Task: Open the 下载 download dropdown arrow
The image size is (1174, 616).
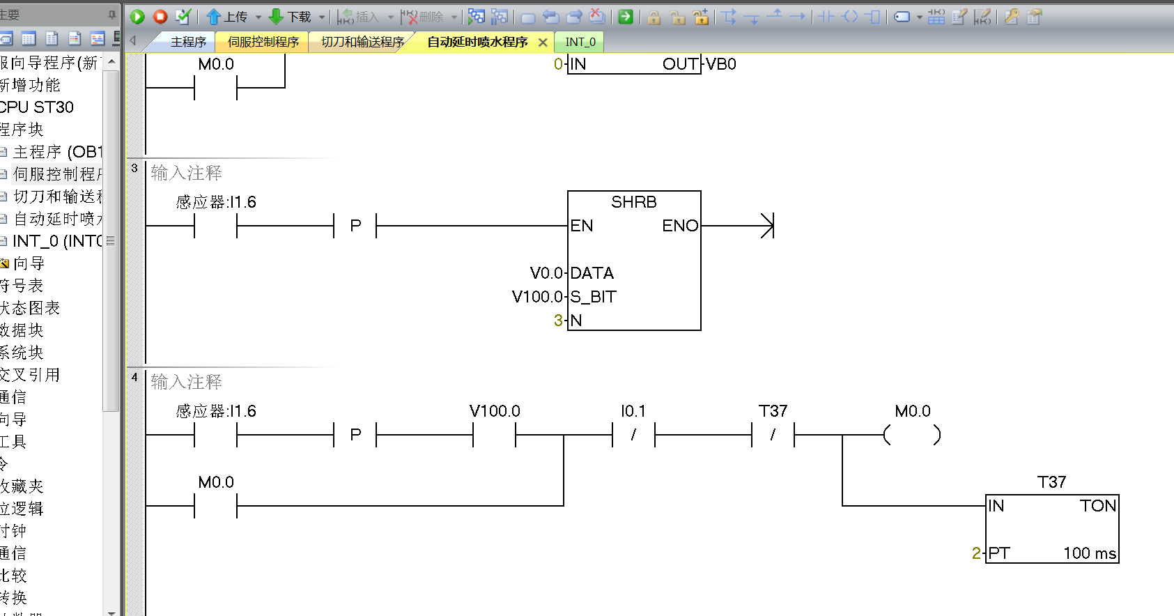Action: [x=322, y=17]
